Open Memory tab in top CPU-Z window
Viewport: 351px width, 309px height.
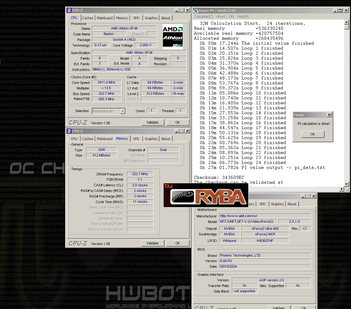(x=122, y=18)
